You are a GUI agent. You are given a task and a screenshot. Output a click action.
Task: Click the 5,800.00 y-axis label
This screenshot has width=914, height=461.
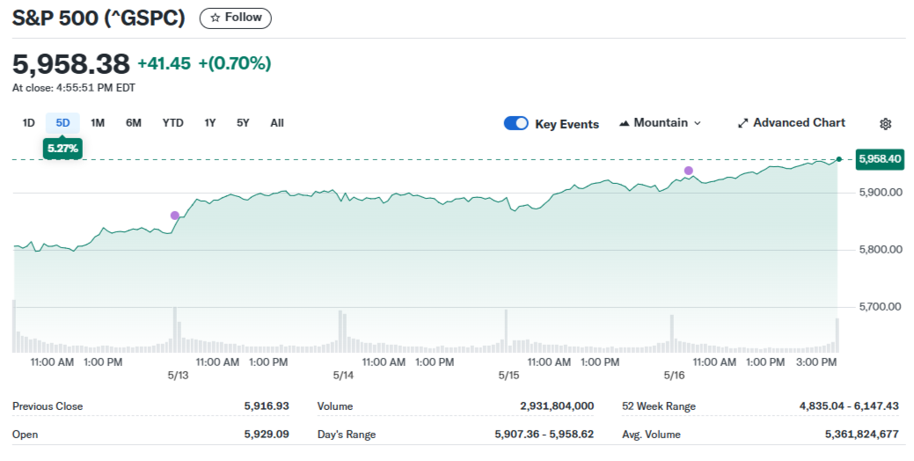(881, 250)
